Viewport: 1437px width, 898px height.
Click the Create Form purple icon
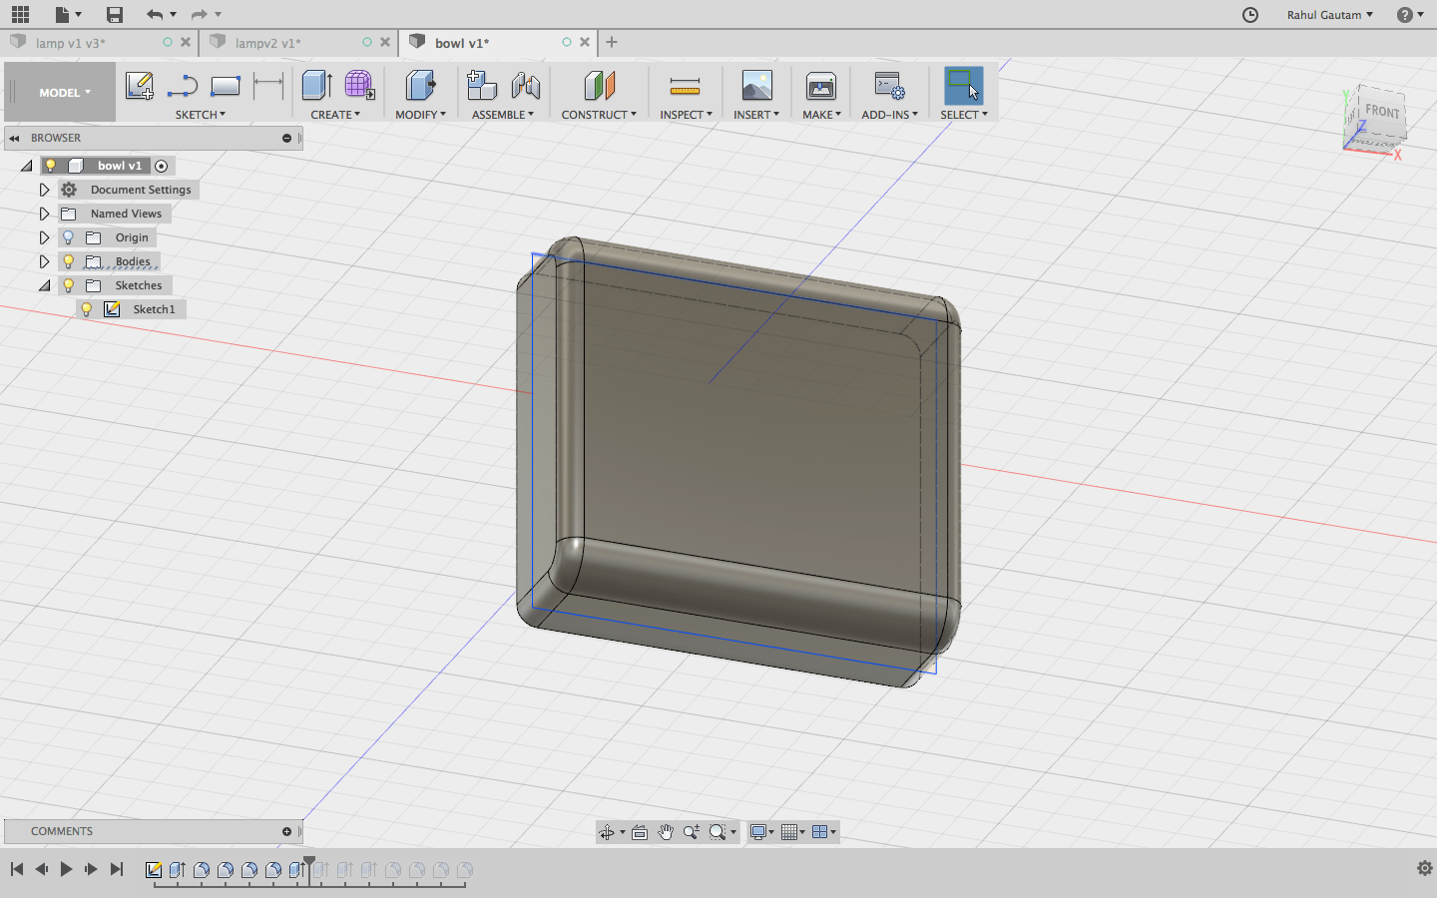[x=359, y=86]
